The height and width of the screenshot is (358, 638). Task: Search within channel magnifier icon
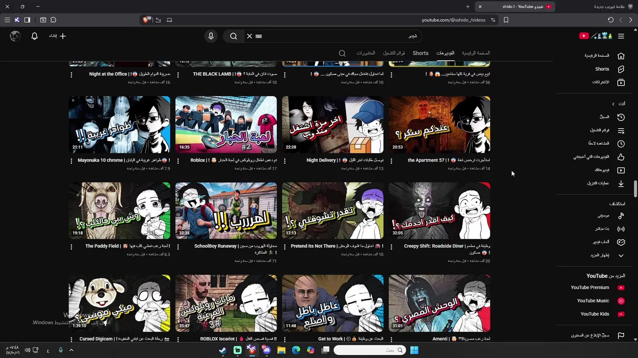click(342, 53)
